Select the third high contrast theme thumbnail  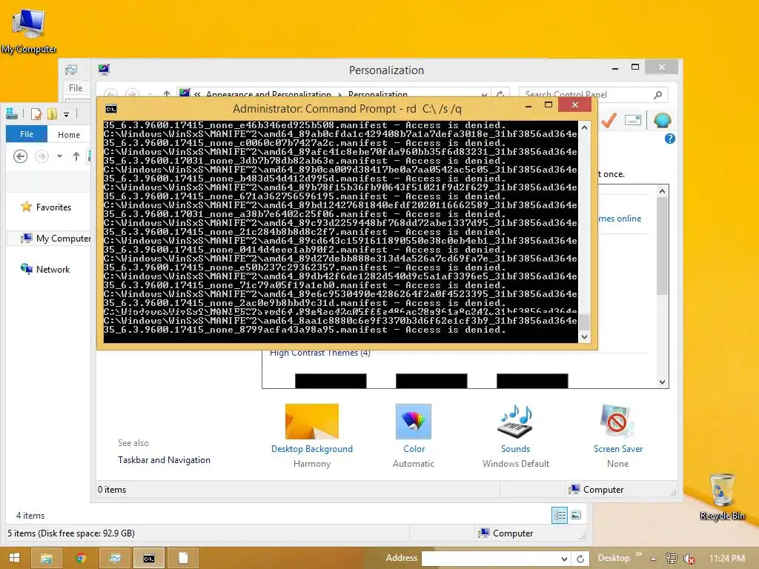[532, 381]
